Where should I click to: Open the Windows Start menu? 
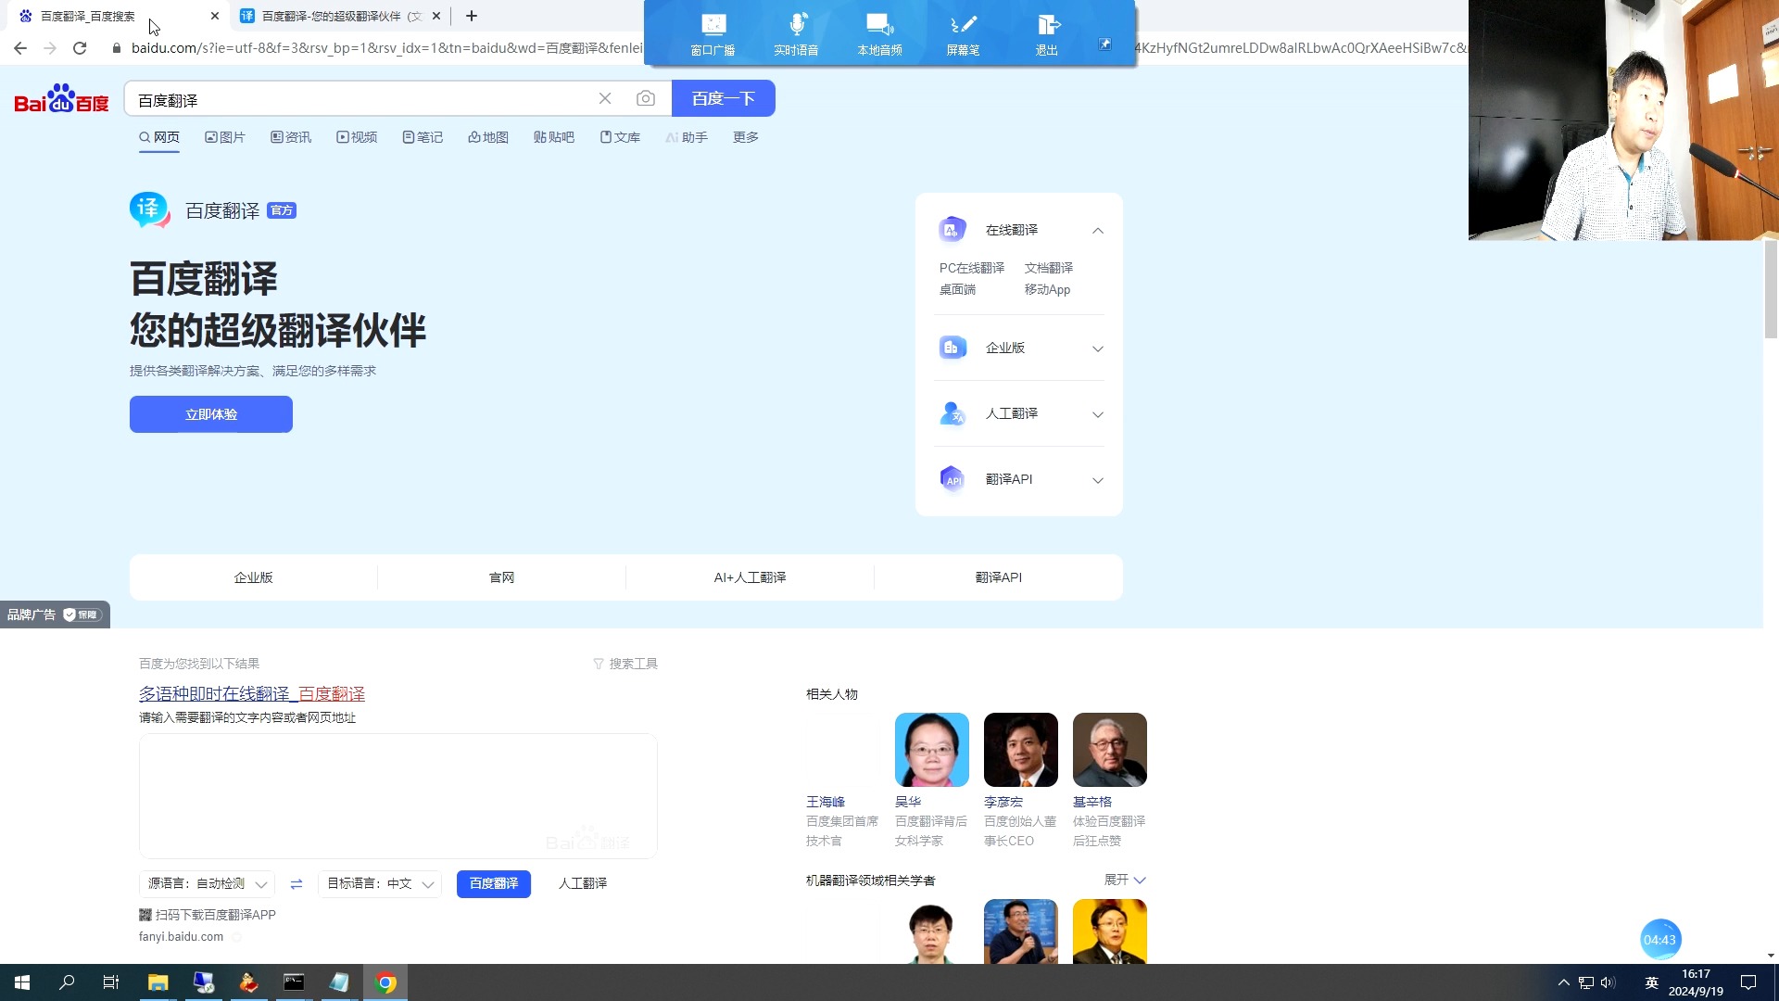pos(22,982)
